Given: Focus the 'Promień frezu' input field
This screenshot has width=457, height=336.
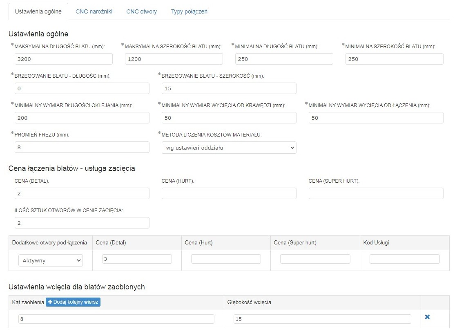Looking at the screenshot, I should pos(82,147).
